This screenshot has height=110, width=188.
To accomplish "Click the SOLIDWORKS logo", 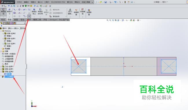I will point(7,2).
